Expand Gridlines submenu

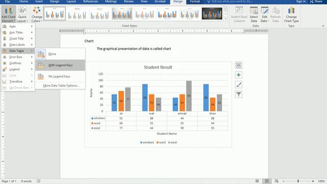(18, 63)
